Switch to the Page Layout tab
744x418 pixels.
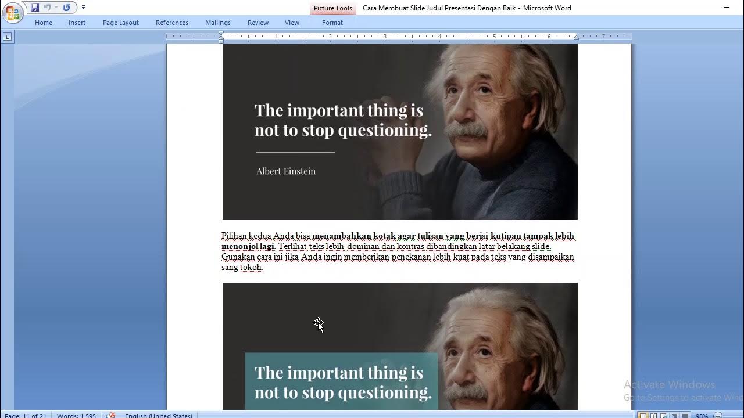[x=121, y=23]
